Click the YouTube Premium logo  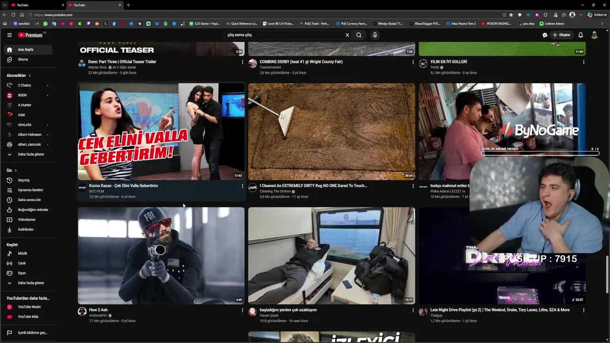[31, 35]
